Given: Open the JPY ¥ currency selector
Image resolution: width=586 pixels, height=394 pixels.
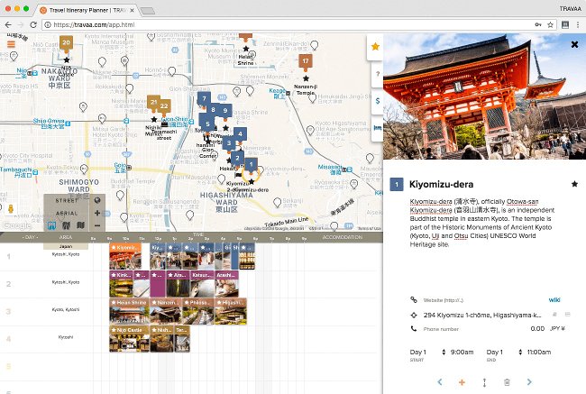Looking at the screenshot, I should 557,328.
